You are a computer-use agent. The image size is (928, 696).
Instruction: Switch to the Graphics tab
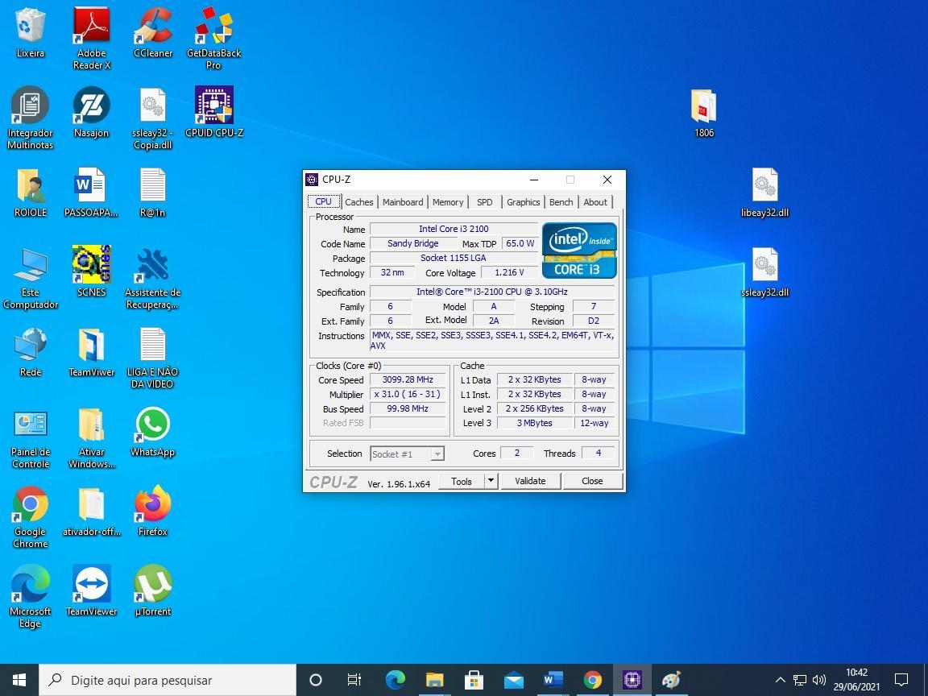coord(523,202)
